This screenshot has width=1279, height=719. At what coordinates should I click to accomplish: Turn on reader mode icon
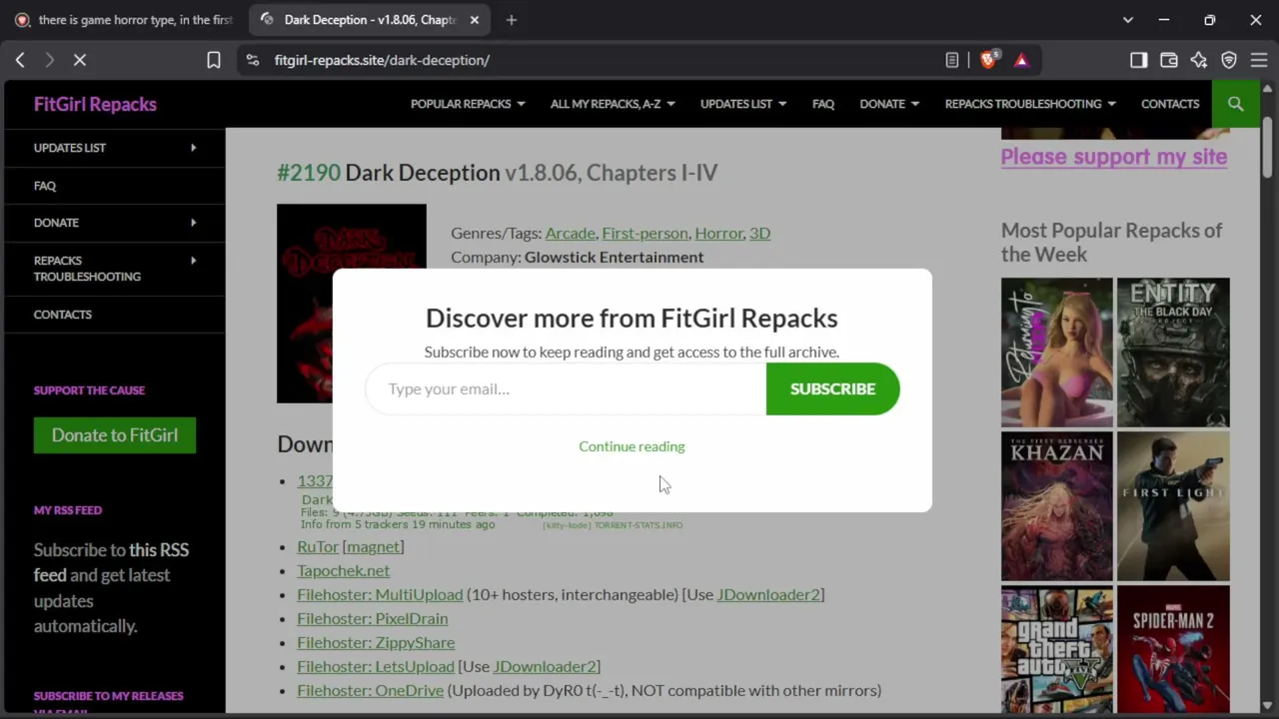[952, 60]
